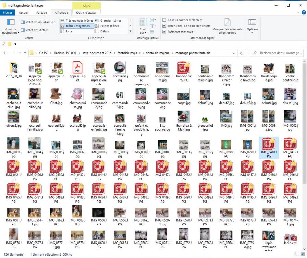Open the Volet de navigation pane button
This screenshot has width=307, height=258.
[x=11, y=26]
